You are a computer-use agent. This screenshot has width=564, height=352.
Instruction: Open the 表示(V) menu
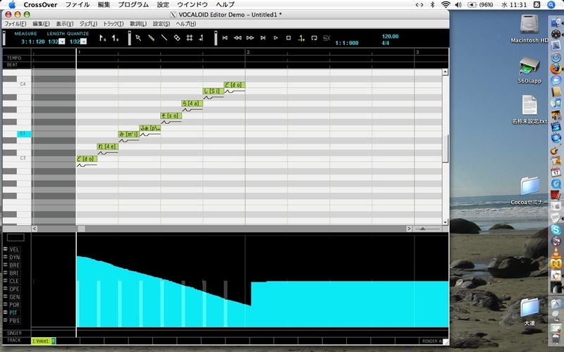click(64, 24)
